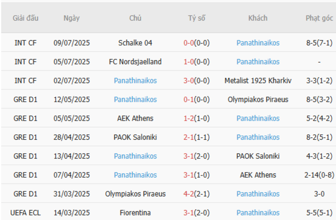The width and height of the screenshot is (336, 220).
Task: Click the Ngày column header
Action: click(x=71, y=18)
